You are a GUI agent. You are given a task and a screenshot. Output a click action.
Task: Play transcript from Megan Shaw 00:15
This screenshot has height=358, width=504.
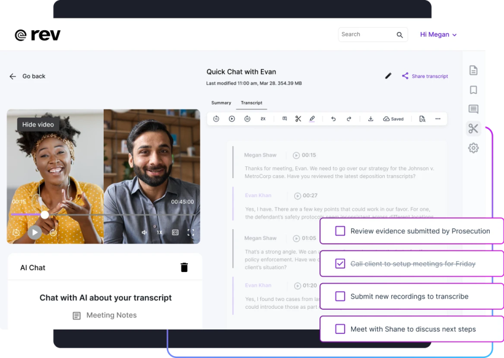(296, 156)
